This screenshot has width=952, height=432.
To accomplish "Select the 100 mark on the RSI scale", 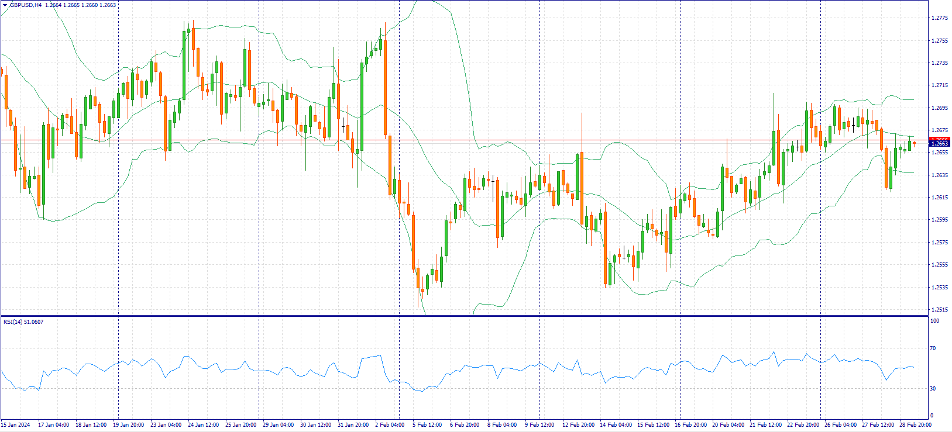I will [934, 321].
